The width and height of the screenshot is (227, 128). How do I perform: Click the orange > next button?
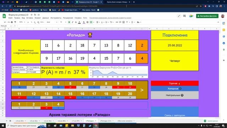pos(142,90)
